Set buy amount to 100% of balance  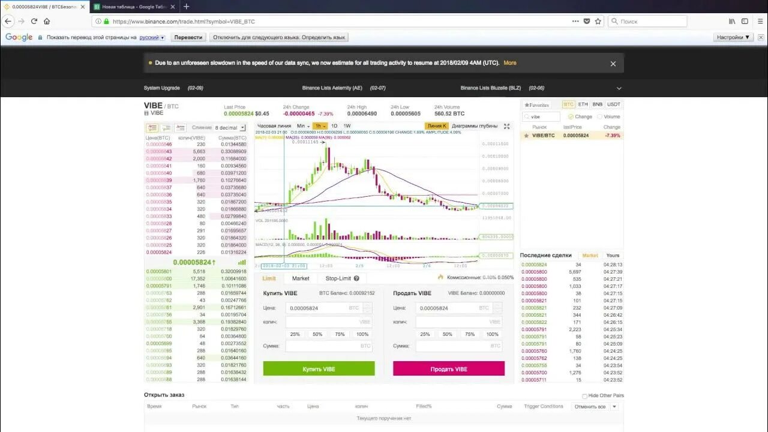(x=362, y=334)
